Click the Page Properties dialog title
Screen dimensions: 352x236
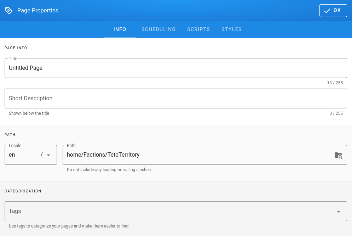click(x=37, y=11)
